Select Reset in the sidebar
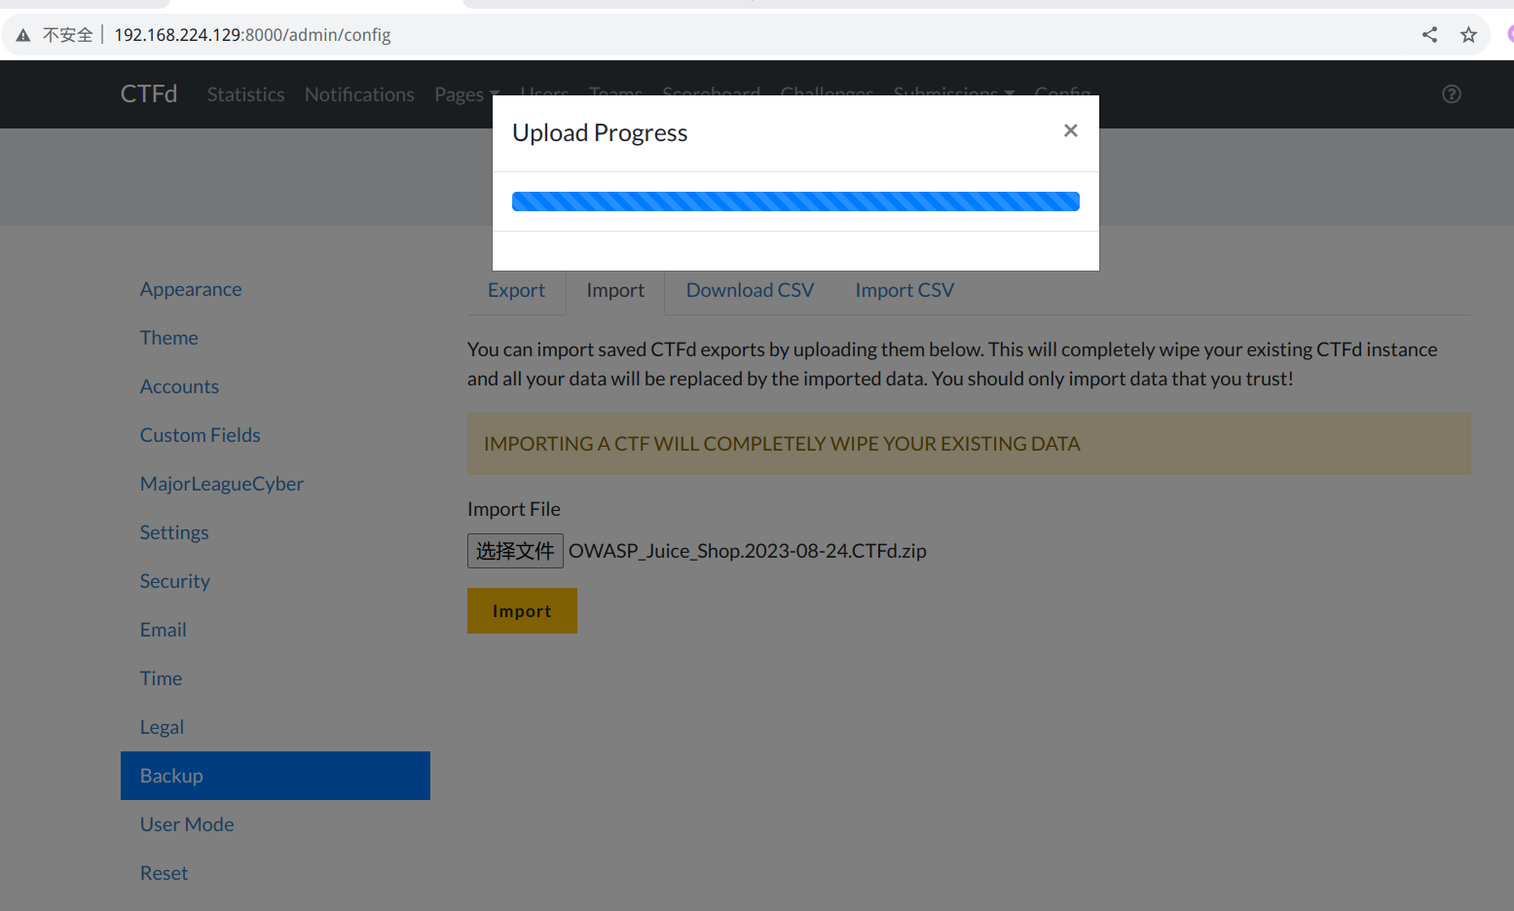The height and width of the screenshot is (911, 1514). point(164,872)
